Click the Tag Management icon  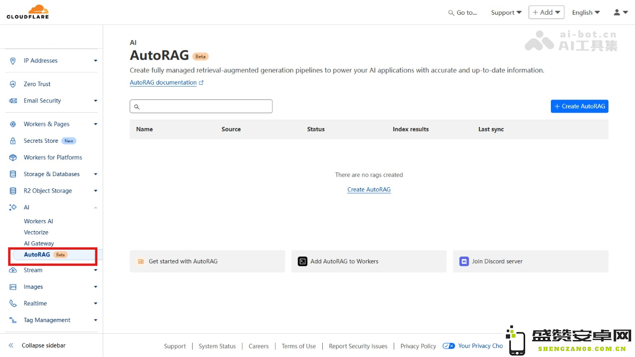pos(13,321)
